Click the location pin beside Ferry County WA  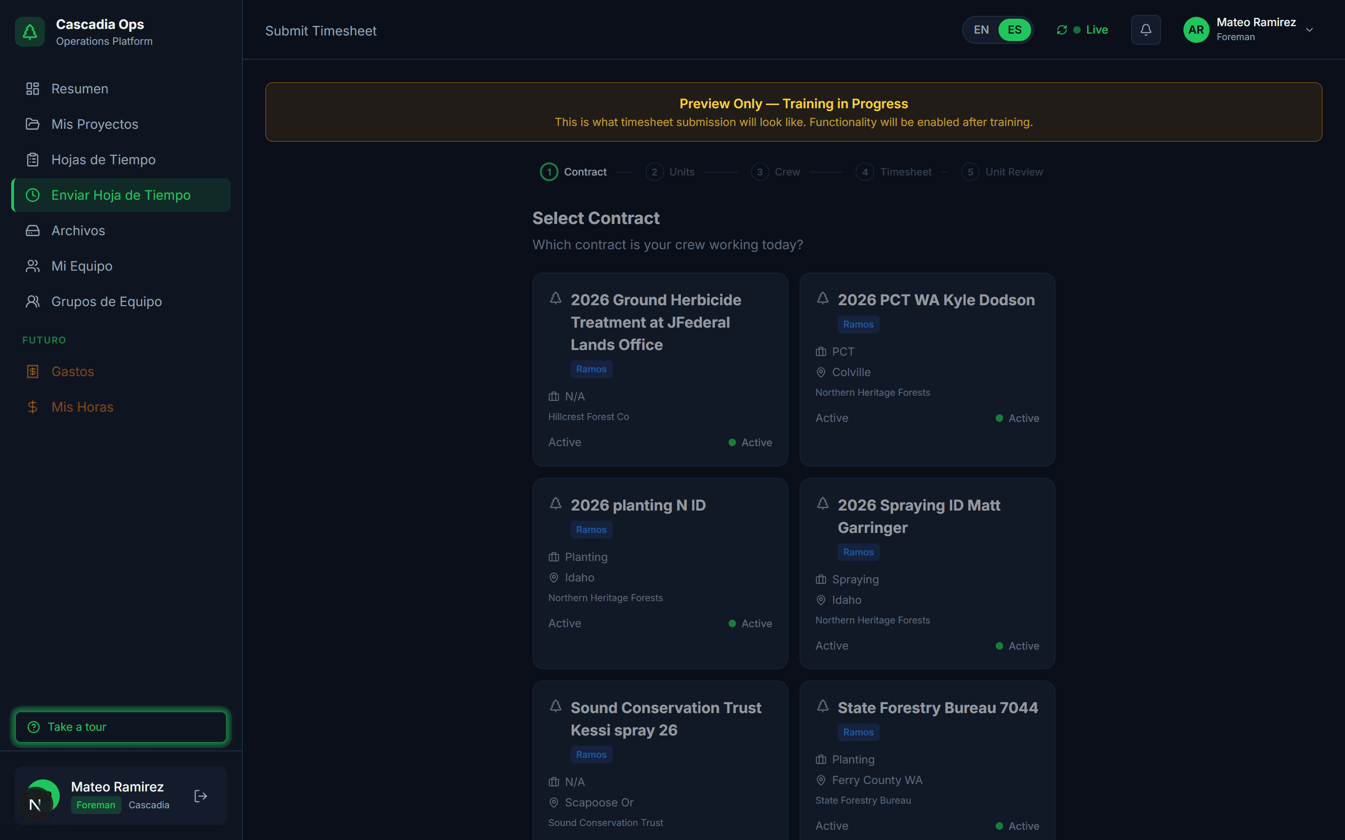click(x=821, y=780)
